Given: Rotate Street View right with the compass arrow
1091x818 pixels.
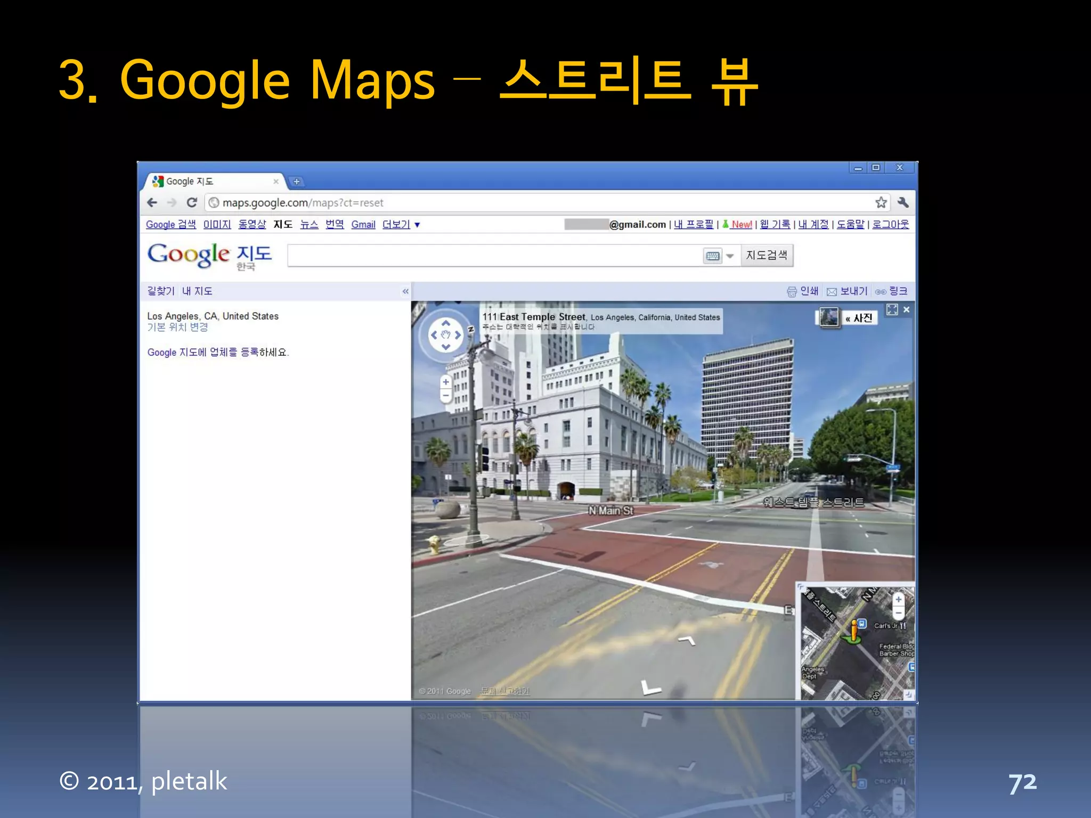Looking at the screenshot, I should pos(458,335).
